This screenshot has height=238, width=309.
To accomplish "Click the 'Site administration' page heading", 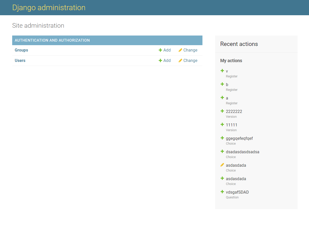I will point(38,26).
